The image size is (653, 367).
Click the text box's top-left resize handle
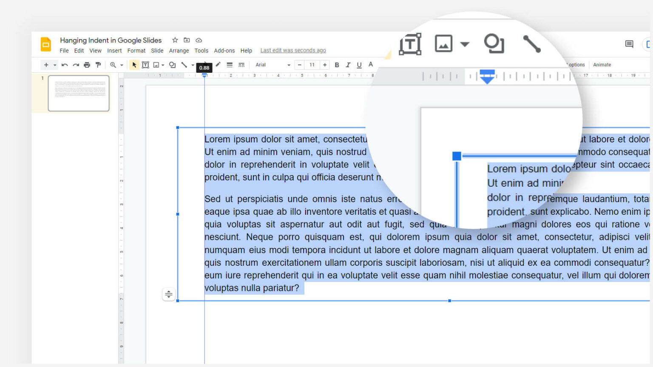coord(178,128)
